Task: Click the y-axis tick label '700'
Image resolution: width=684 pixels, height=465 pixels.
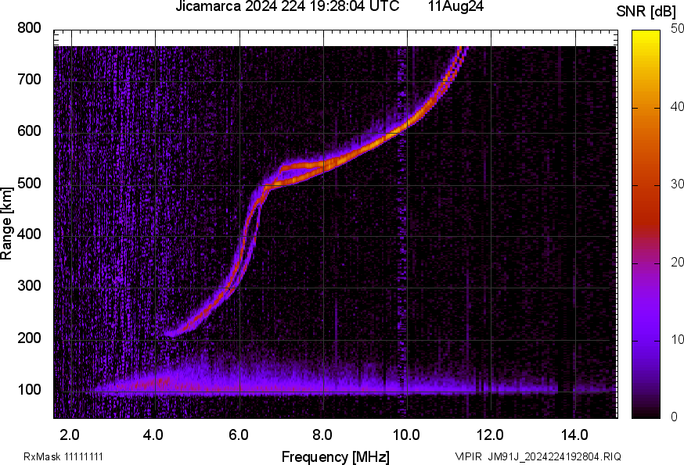Action: (x=29, y=79)
